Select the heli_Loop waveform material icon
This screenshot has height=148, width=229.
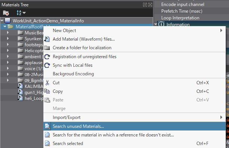point(20,98)
